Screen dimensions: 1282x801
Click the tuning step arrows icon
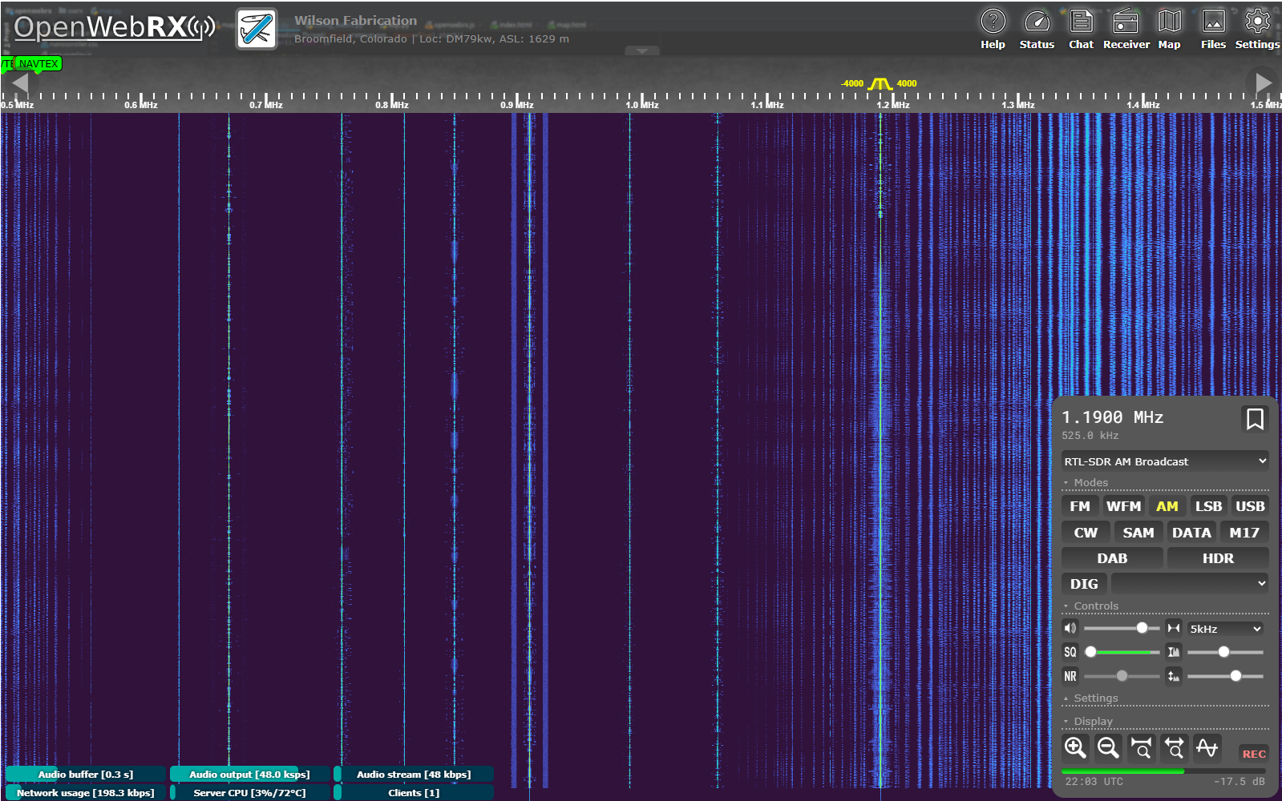coord(1174,628)
